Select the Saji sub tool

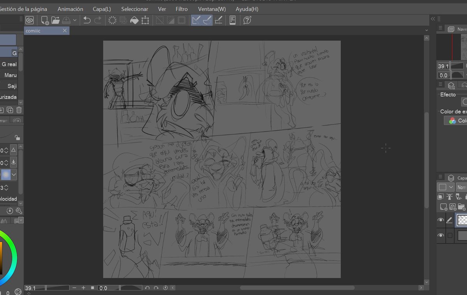(x=9, y=86)
